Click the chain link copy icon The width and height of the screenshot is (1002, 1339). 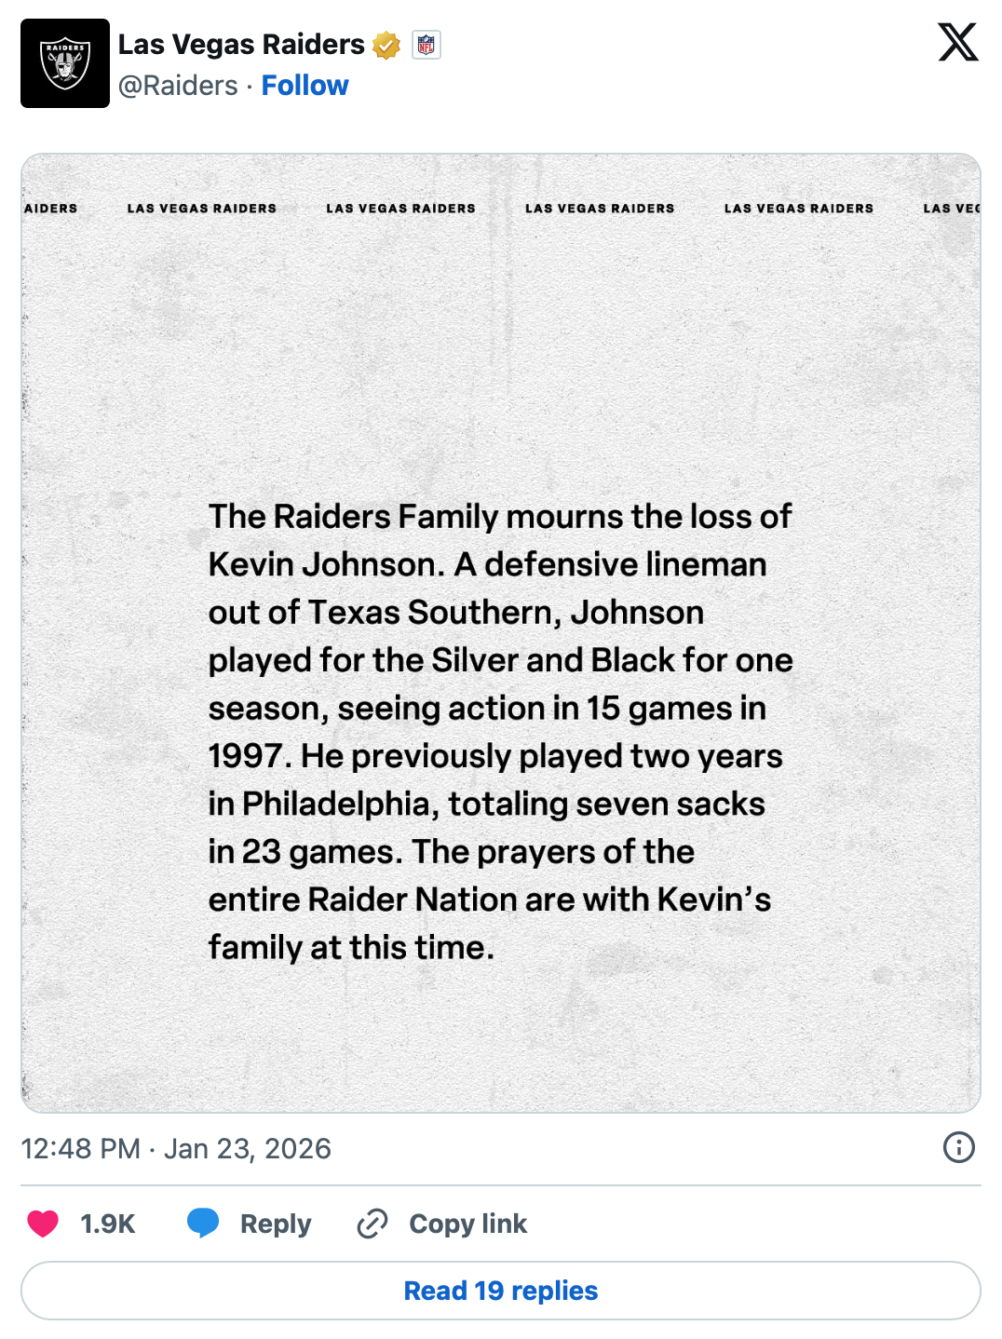(372, 1224)
